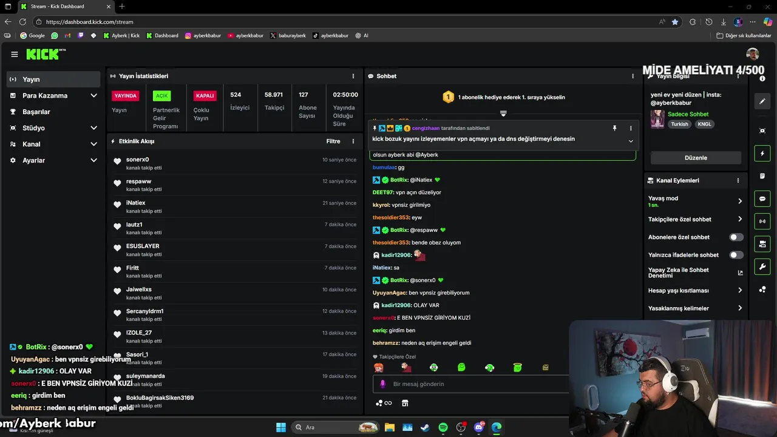Click the wrench icon in right rail
This screenshot has height=437, width=777.
click(762, 266)
